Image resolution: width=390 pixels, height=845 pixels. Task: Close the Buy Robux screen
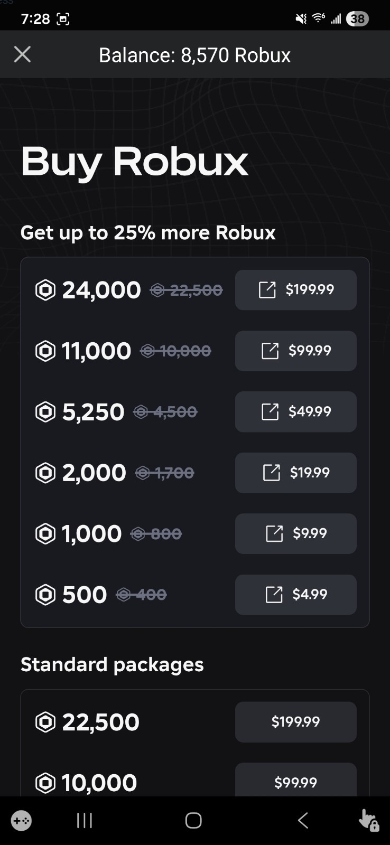pyautogui.click(x=22, y=54)
